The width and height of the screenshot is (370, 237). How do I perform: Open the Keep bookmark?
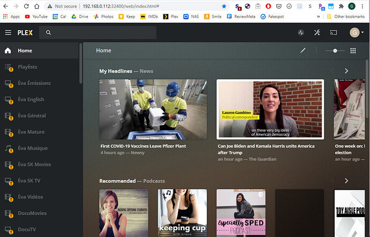[127, 17]
